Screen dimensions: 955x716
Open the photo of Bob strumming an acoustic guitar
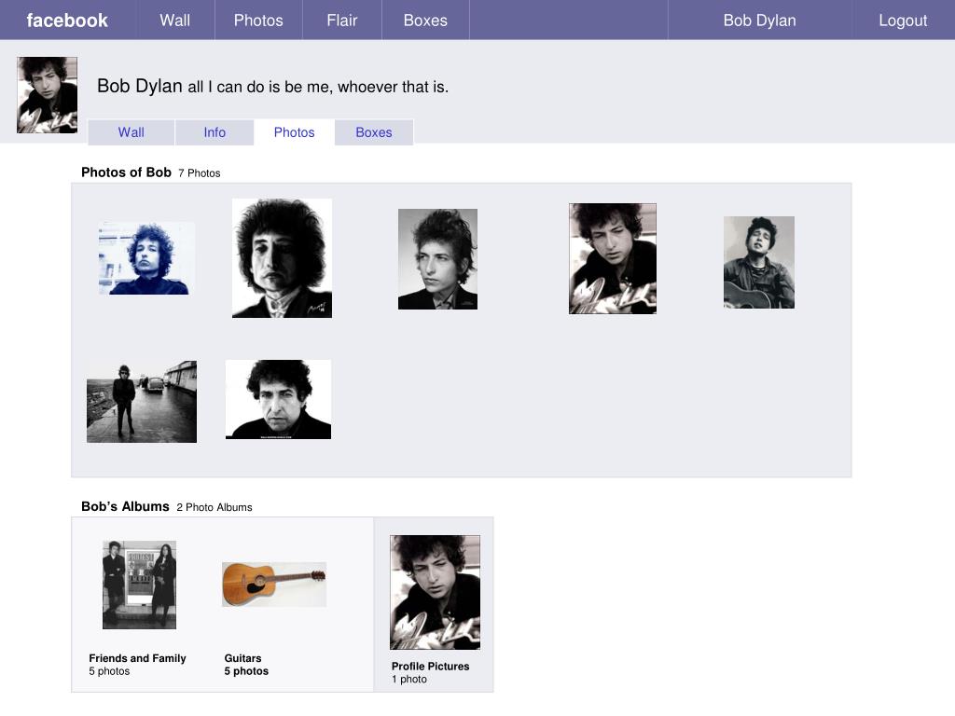759,262
